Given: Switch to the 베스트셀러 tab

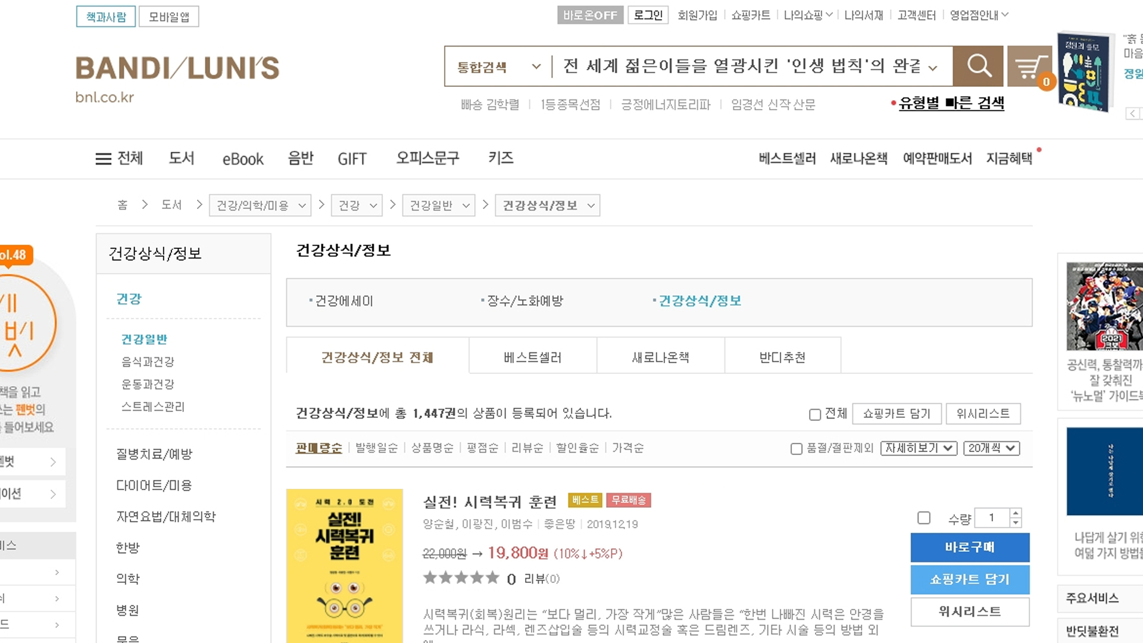Looking at the screenshot, I should pyautogui.click(x=533, y=357).
